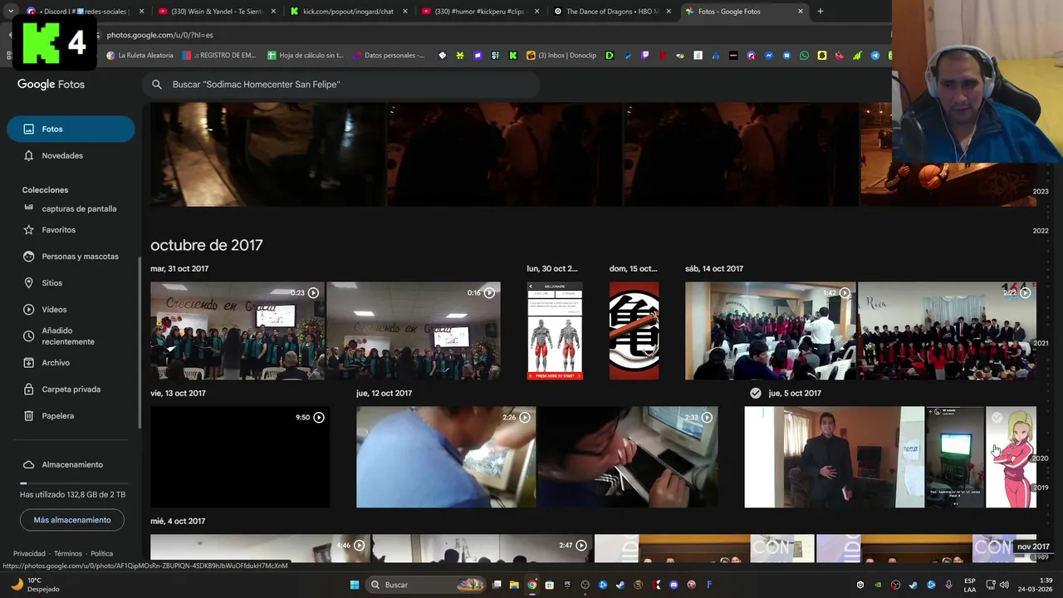Open Almacenamiento storage page

71,464
